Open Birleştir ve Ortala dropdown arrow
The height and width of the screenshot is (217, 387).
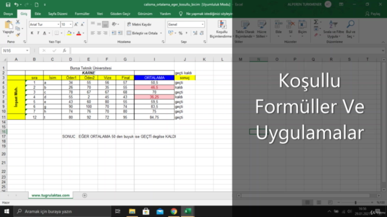coord(161,33)
